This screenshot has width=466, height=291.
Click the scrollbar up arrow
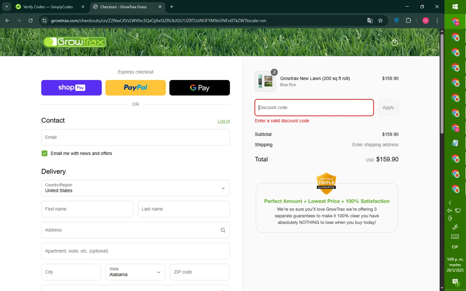(442, 31)
